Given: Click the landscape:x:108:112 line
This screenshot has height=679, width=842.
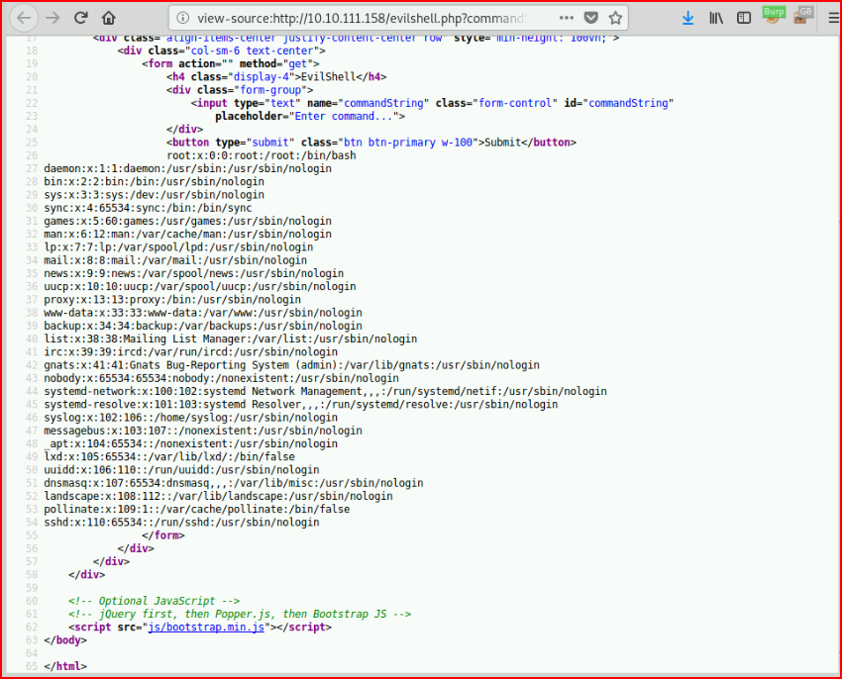Looking at the screenshot, I should tap(218, 496).
